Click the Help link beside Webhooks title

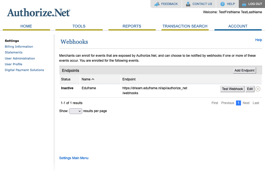258,40
